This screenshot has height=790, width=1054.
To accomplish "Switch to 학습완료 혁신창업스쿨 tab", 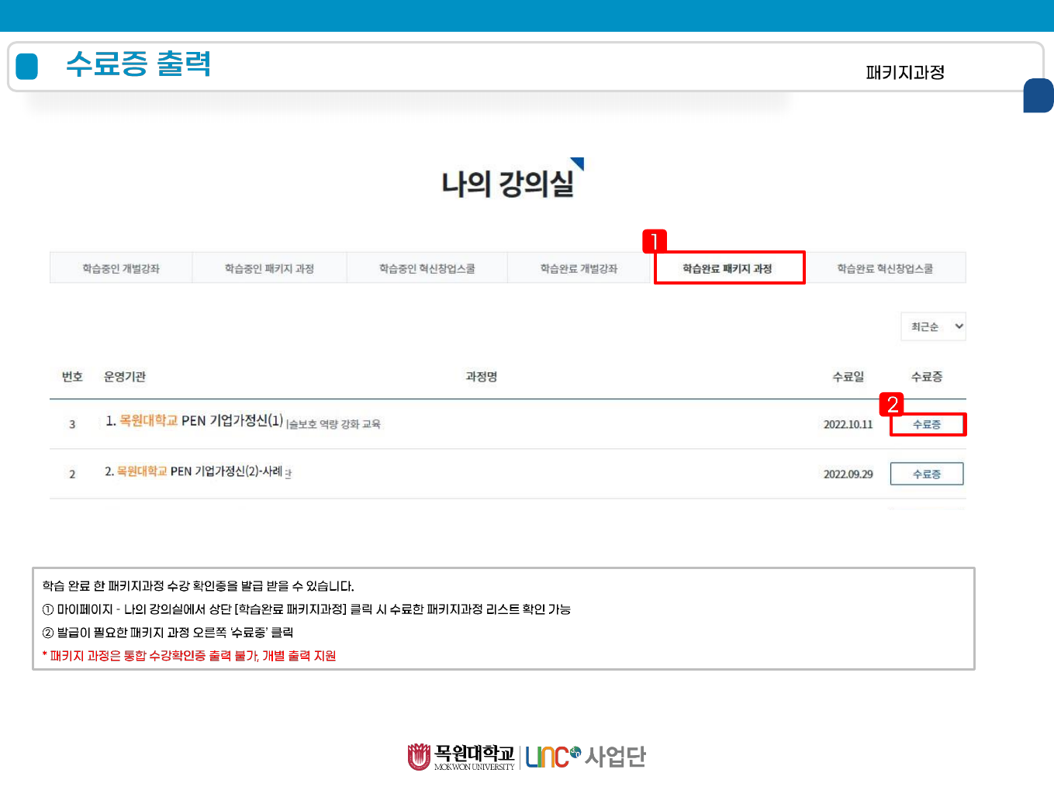I will (x=885, y=268).
